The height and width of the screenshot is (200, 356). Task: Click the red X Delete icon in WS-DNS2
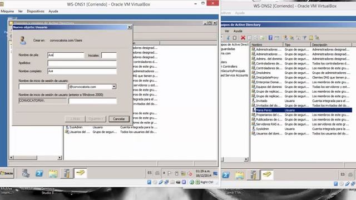pyautogui.click(x=243, y=38)
